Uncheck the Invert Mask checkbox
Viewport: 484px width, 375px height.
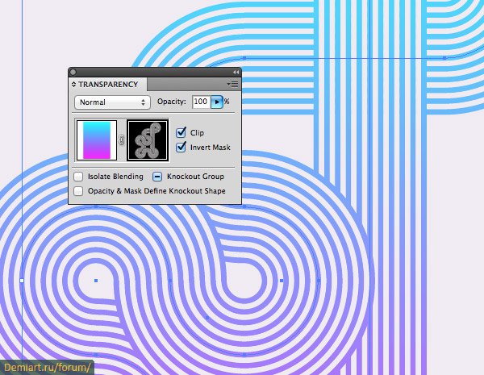181,147
